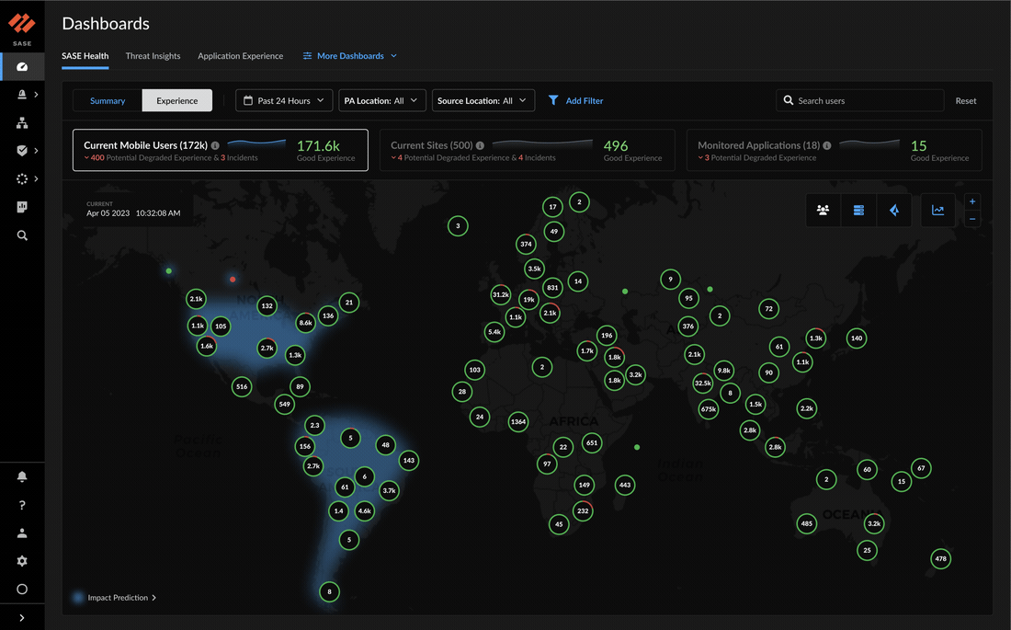Zoom in using the map plus control

click(x=972, y=200)
